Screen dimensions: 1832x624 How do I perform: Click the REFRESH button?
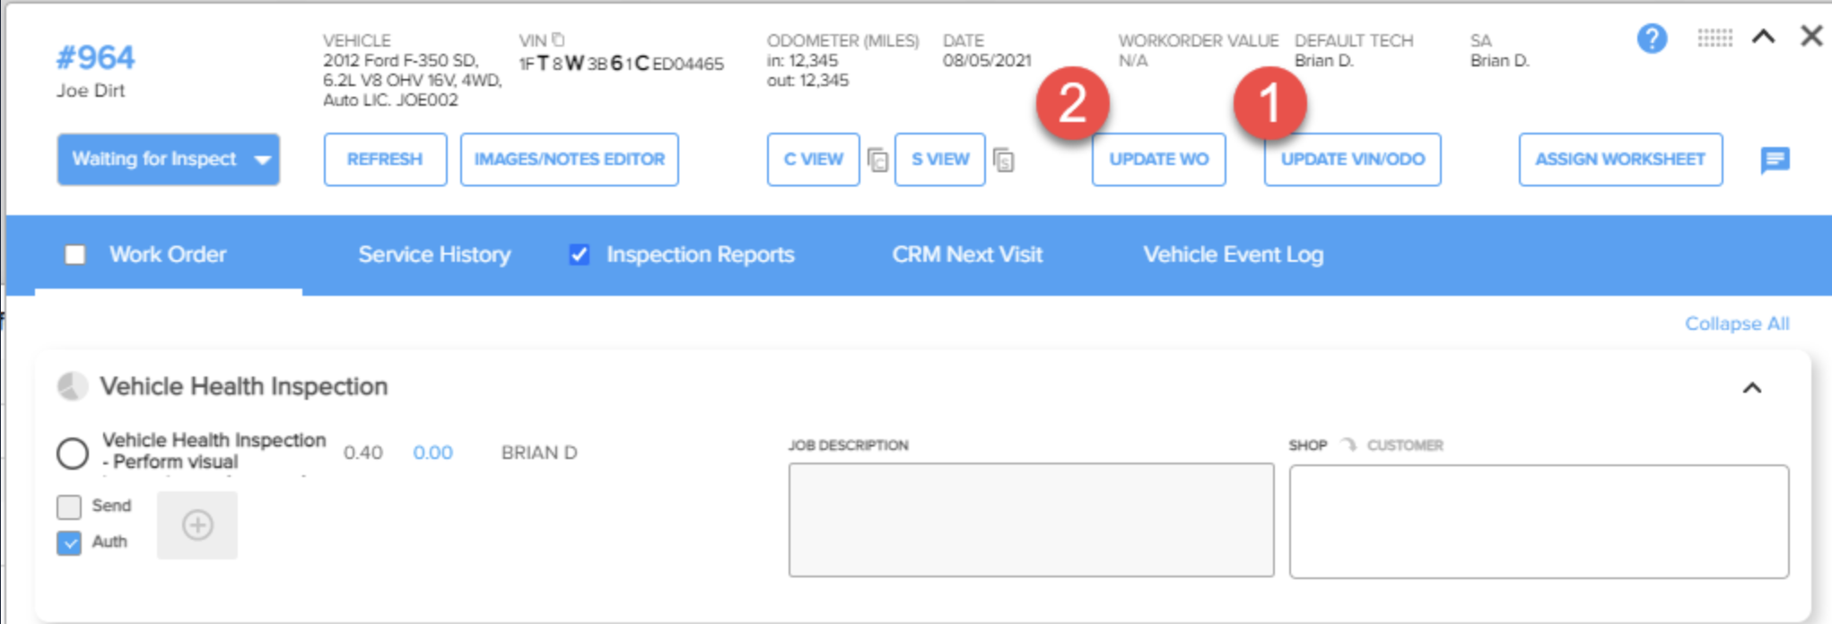pos(385,160)
